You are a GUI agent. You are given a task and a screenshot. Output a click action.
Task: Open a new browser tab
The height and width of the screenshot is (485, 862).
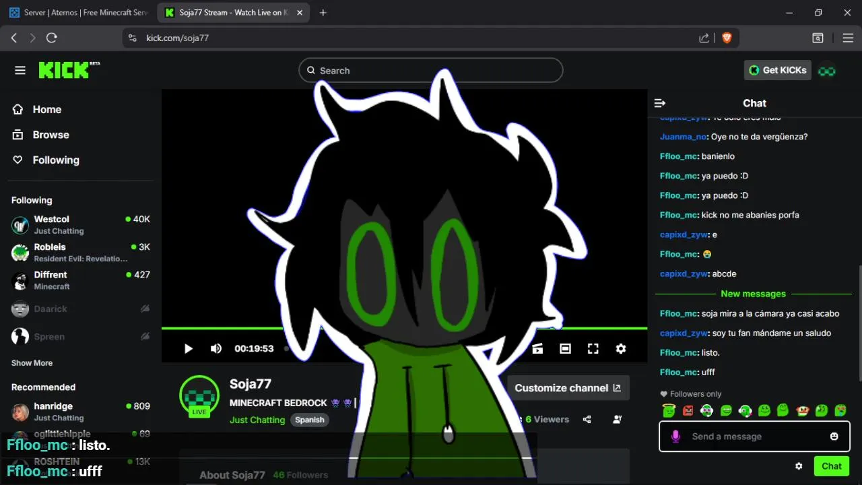tap(323, 13)
